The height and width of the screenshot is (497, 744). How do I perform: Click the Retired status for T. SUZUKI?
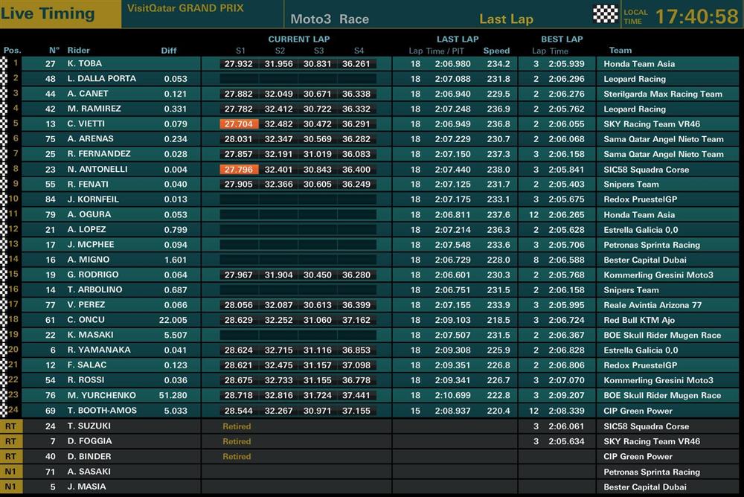point(237,426)
